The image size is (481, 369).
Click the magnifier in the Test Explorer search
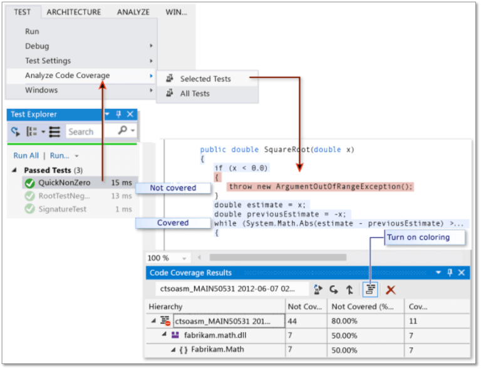[123, 130]
